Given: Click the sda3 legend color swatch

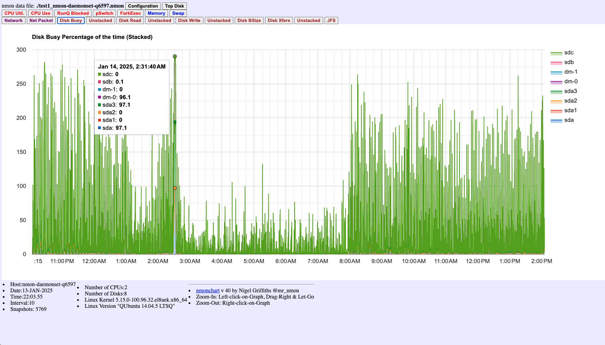Looking at the screenshot, I should pos(556,91).
